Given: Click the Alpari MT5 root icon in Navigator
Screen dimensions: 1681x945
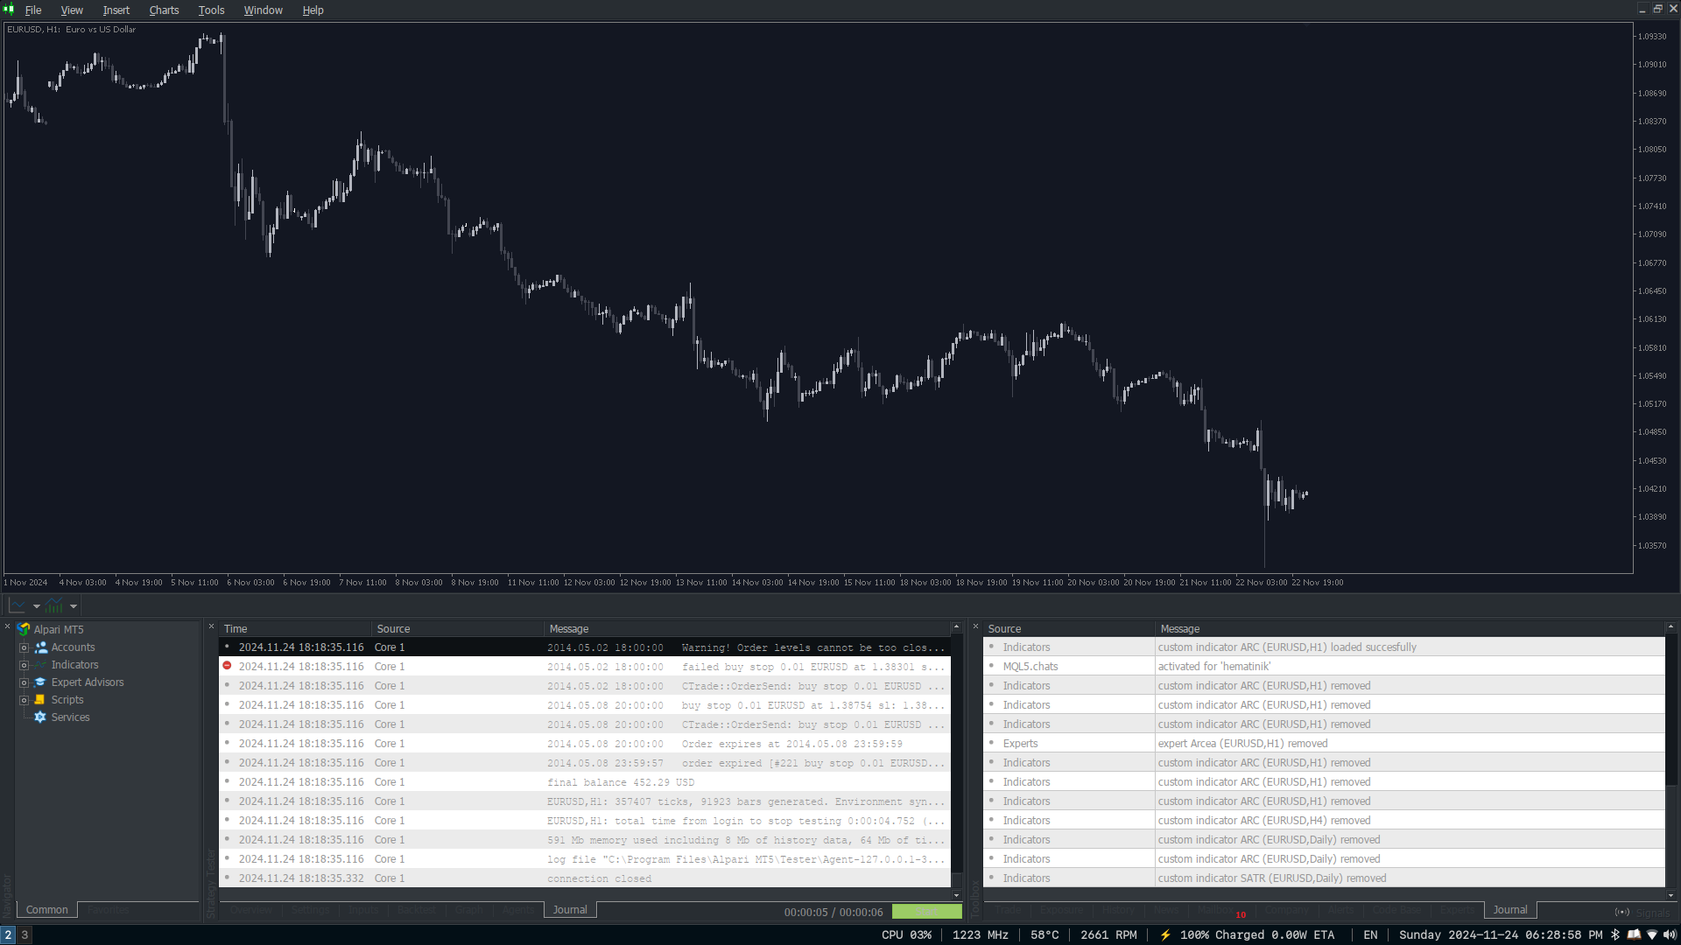Looking at the screenshot, I should pyautogui.click(x=24, y=629).
